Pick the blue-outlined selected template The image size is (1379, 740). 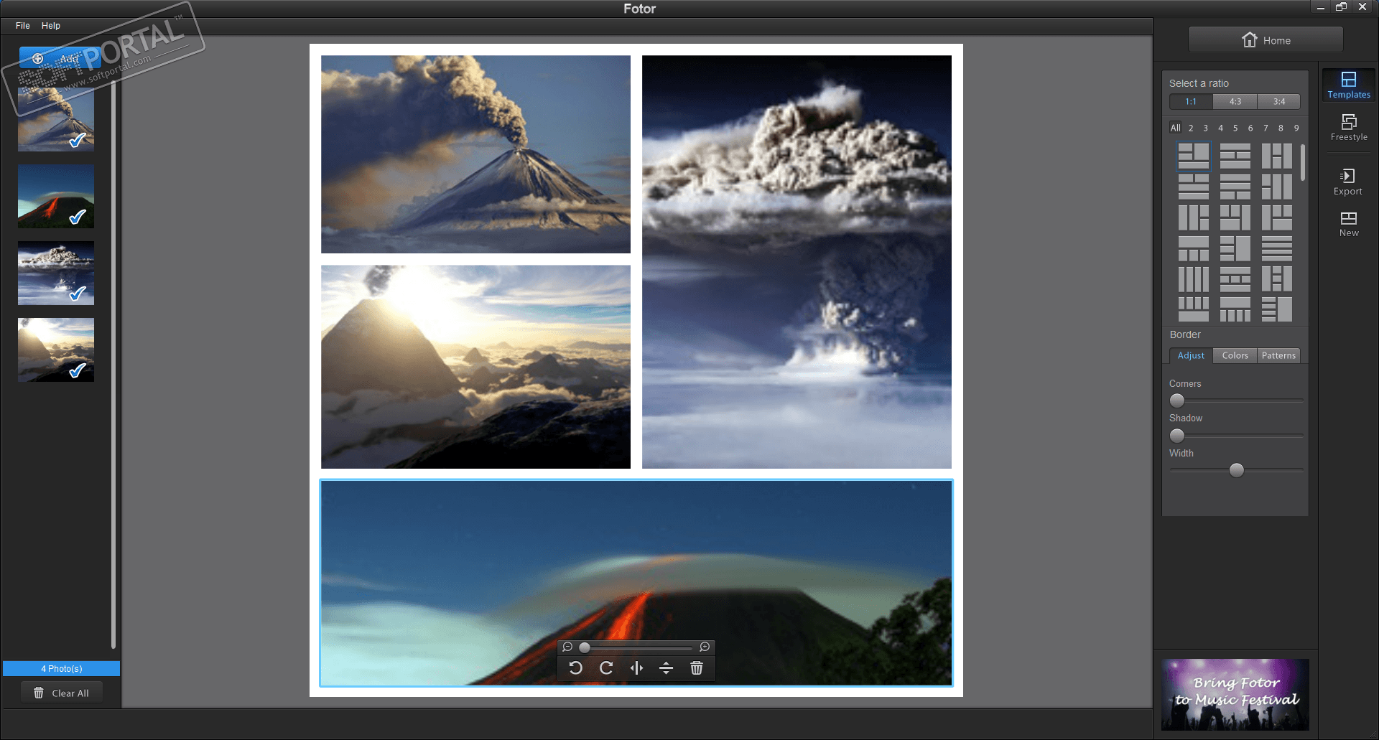[x=1194, y=156]
